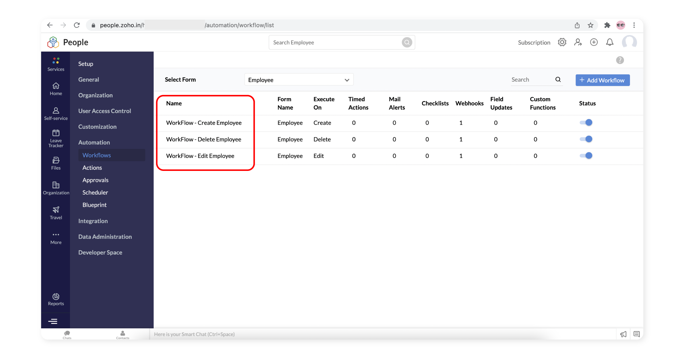Open the message panel icon at bottom right
This screenshot has height=352, width=673.
coord(636,334)
